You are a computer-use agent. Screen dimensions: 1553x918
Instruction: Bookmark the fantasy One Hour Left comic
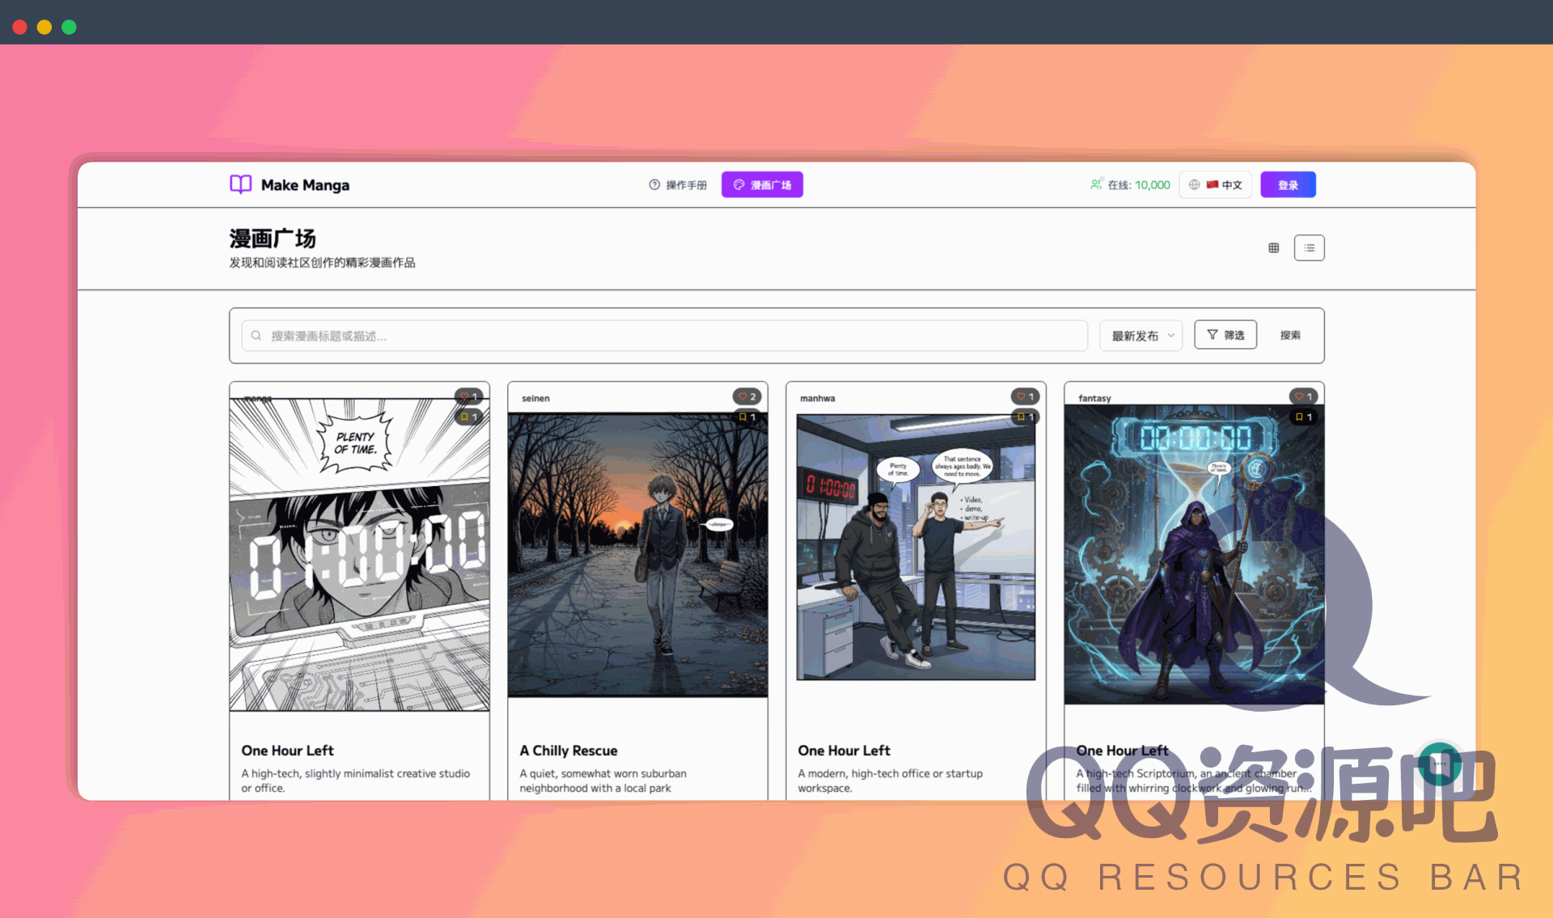tap(1303, 417)
